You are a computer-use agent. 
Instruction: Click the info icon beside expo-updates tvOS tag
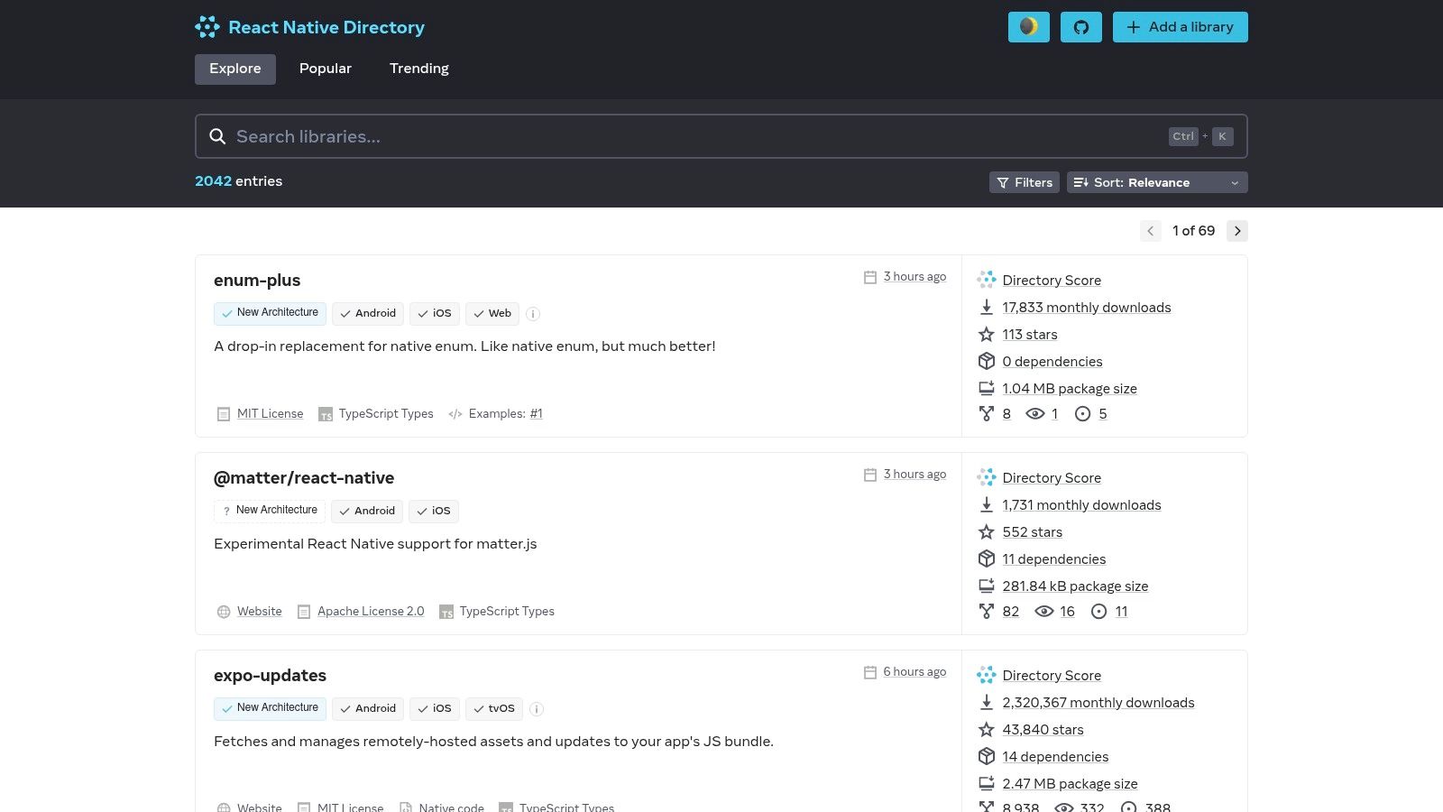(537, 709)
